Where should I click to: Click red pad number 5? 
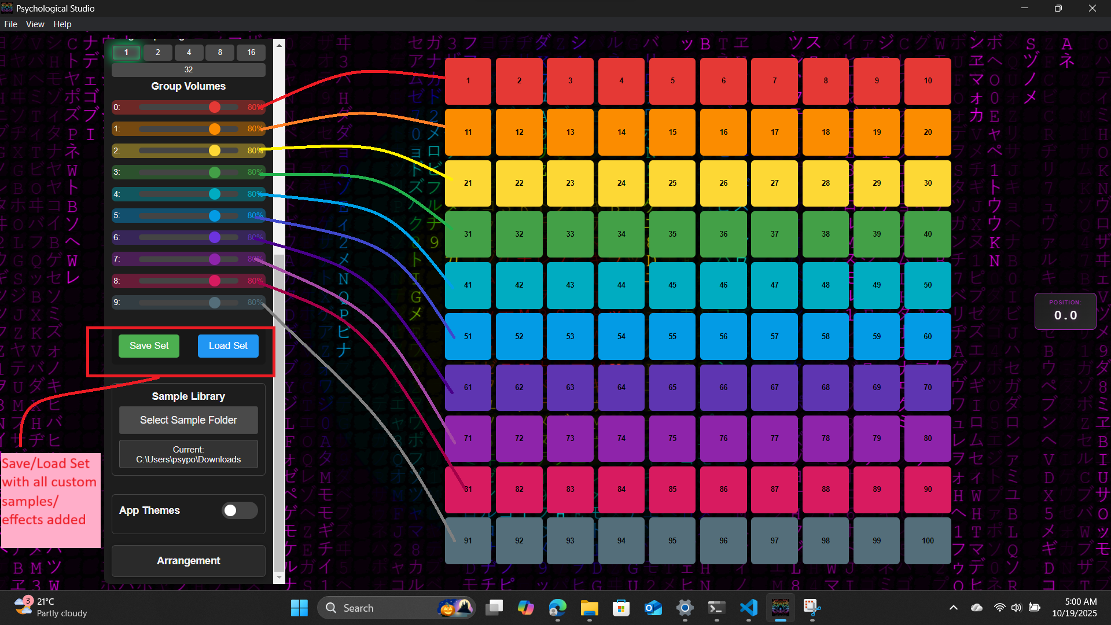pos(672,81)
